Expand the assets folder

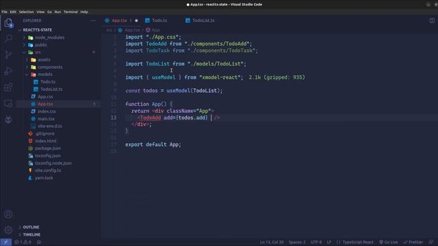(44, 59)
